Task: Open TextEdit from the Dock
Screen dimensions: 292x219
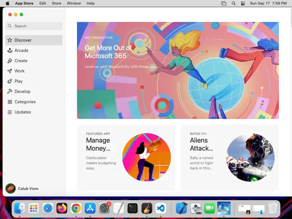Action: (x=118, y=208)
